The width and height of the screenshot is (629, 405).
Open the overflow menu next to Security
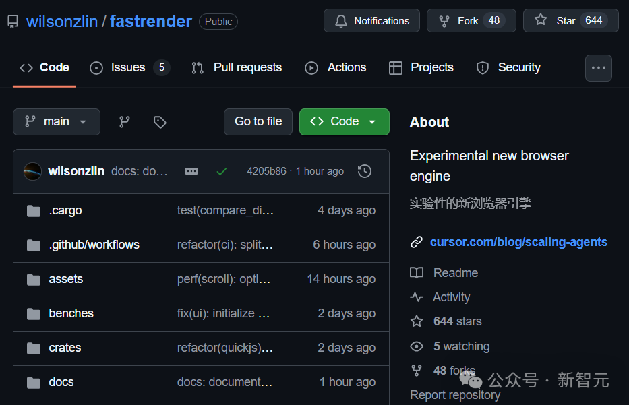coord(598,67)
